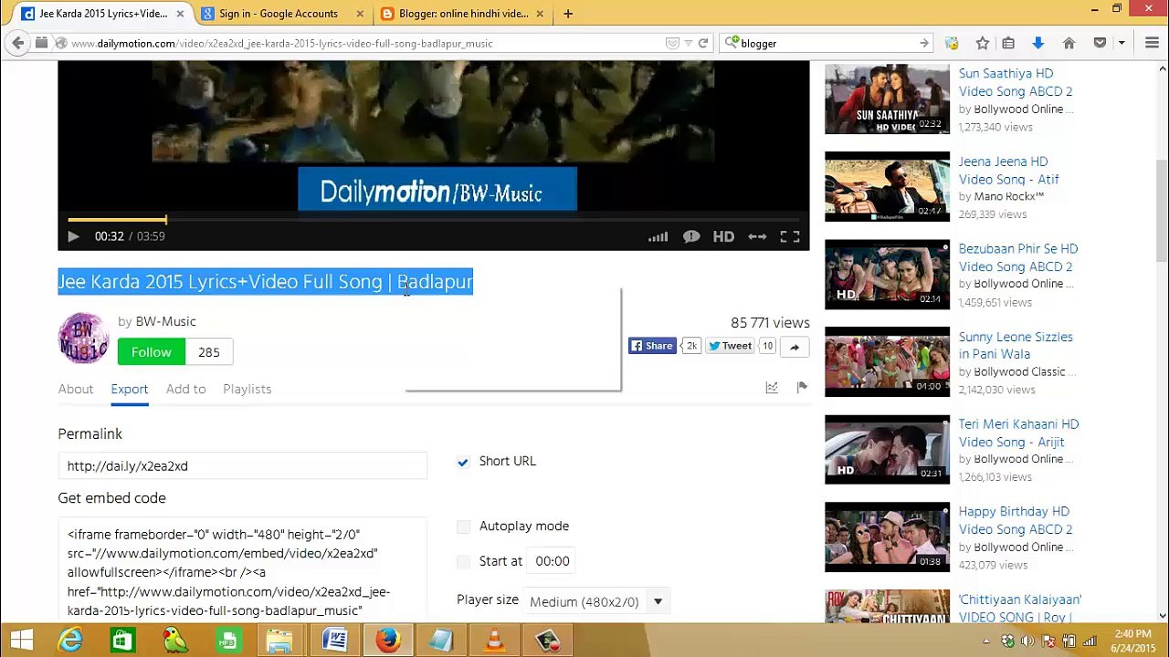
Task: Open Jeena Jeena HD Video Song link
Action: point(1009,171)
